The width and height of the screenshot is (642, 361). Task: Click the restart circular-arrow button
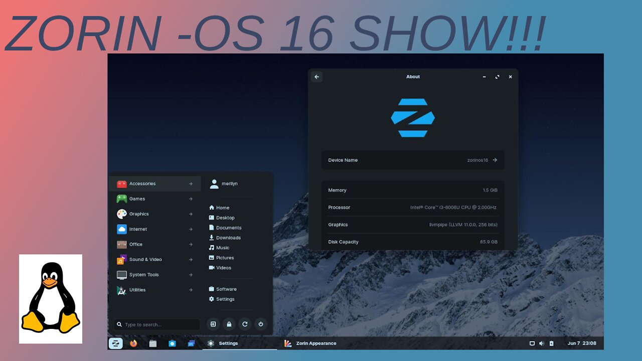[245, 324]
